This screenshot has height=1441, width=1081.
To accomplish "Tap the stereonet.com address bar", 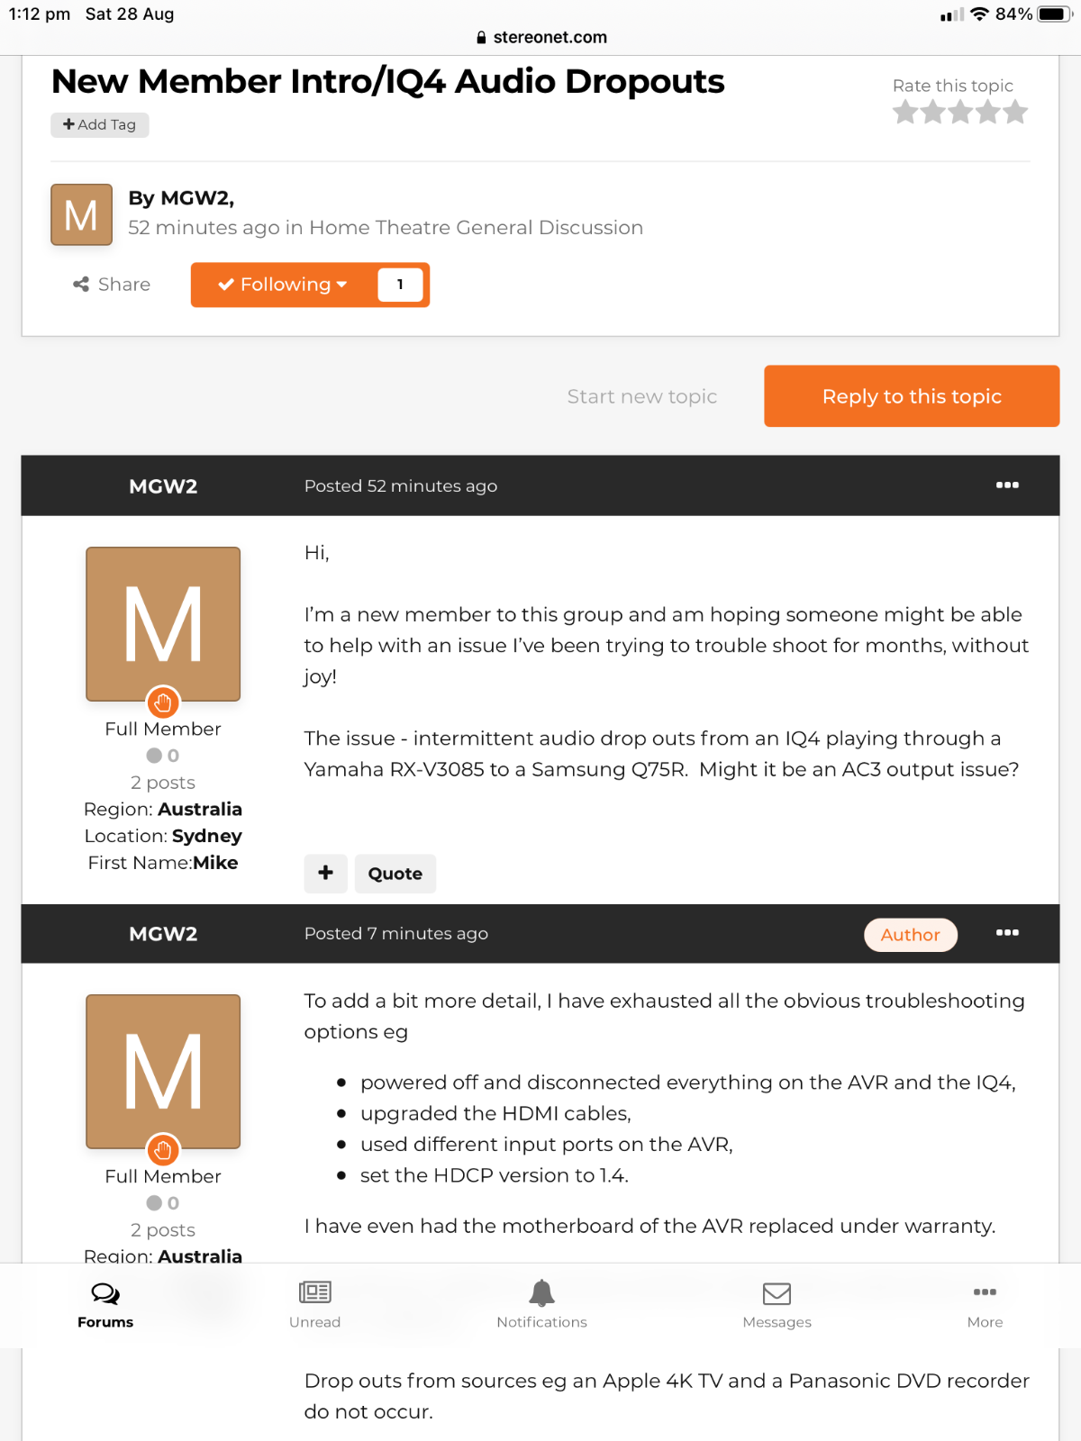I will 540,37.
